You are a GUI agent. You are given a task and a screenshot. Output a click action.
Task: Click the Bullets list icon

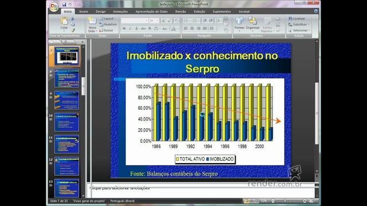coord(186,21)
